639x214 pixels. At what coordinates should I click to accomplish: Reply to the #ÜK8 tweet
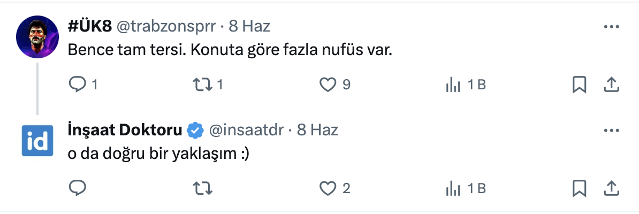78,84
